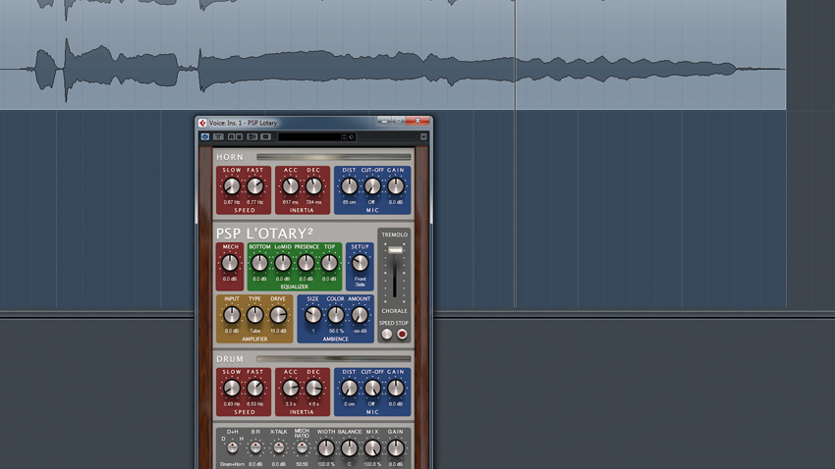Click the equalizer LoMID knob
The height and width of the screenshot is (469, 835).
[283, 263]
